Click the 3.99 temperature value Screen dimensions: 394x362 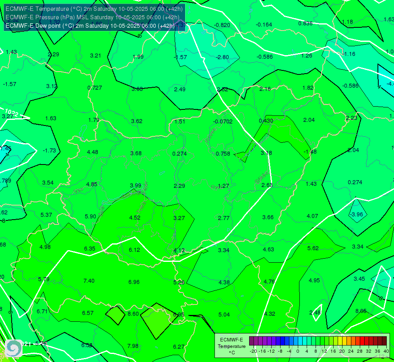point(136,185)
